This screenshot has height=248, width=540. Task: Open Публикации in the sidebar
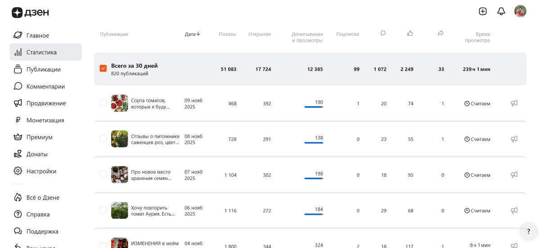pyautogui.click(x=43, y=69)
